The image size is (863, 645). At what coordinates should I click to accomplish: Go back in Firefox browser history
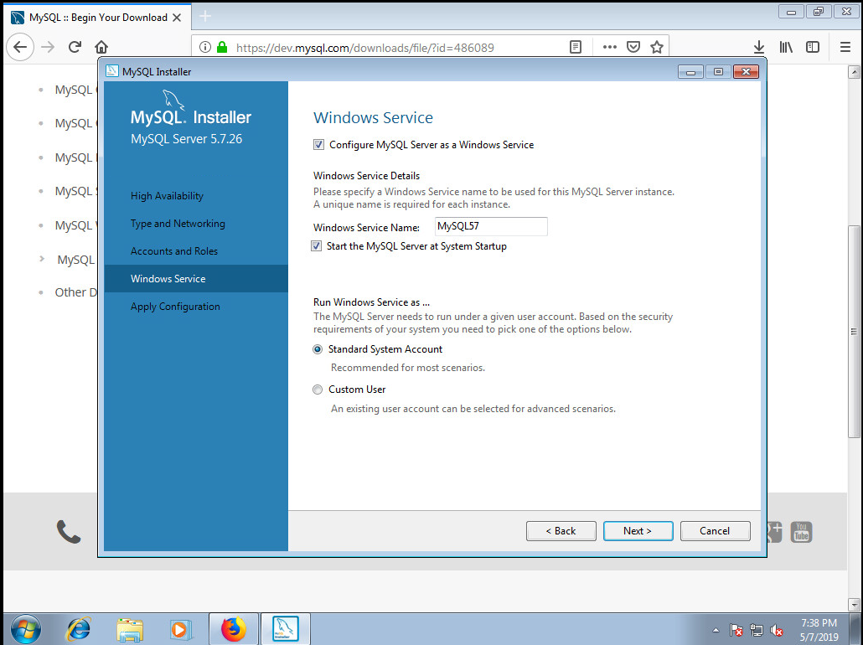coord(20,48)
